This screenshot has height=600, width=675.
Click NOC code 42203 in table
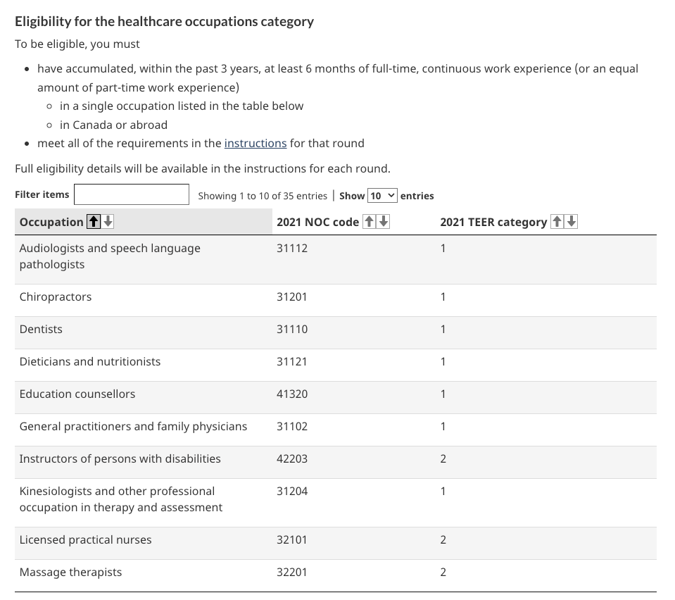click(x=292, y=458)
